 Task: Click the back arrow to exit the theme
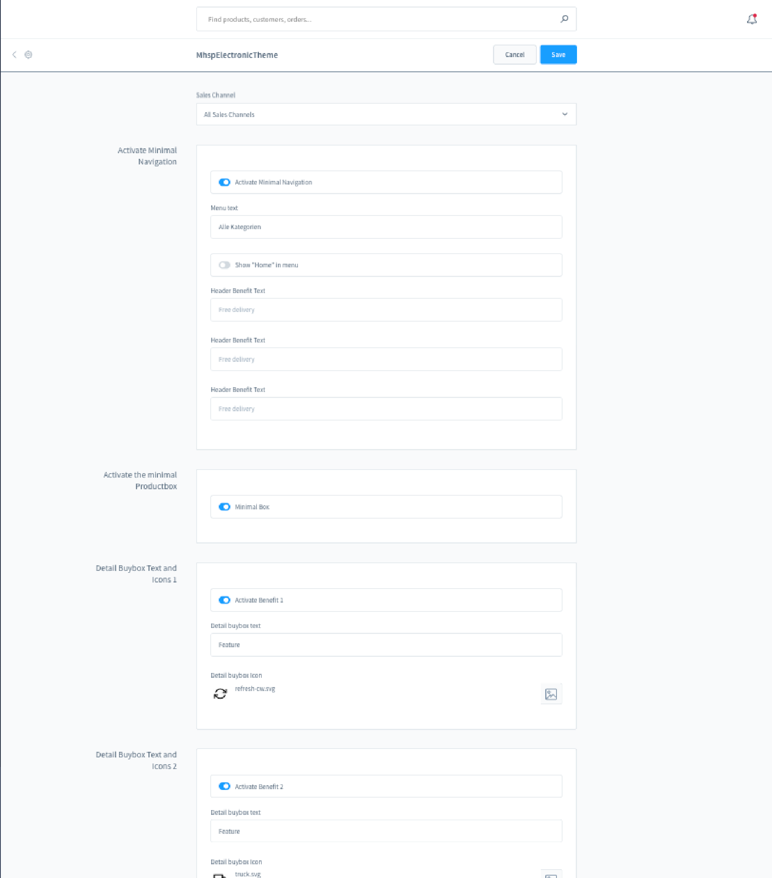click(x=14, y=55)
